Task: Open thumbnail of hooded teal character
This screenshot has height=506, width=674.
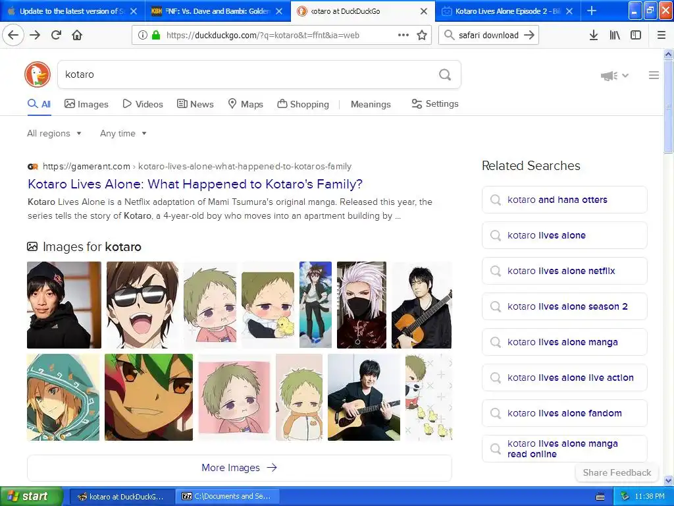Action: tap(63, 397)
